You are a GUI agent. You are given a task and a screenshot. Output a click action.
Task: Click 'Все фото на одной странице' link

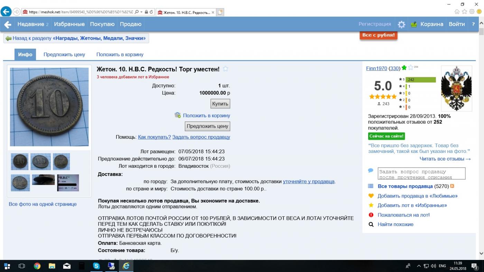coord(43,204)
